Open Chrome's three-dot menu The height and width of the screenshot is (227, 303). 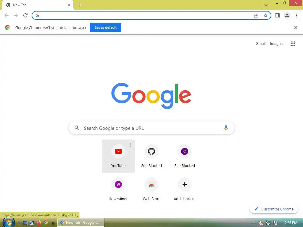point(296,15)
